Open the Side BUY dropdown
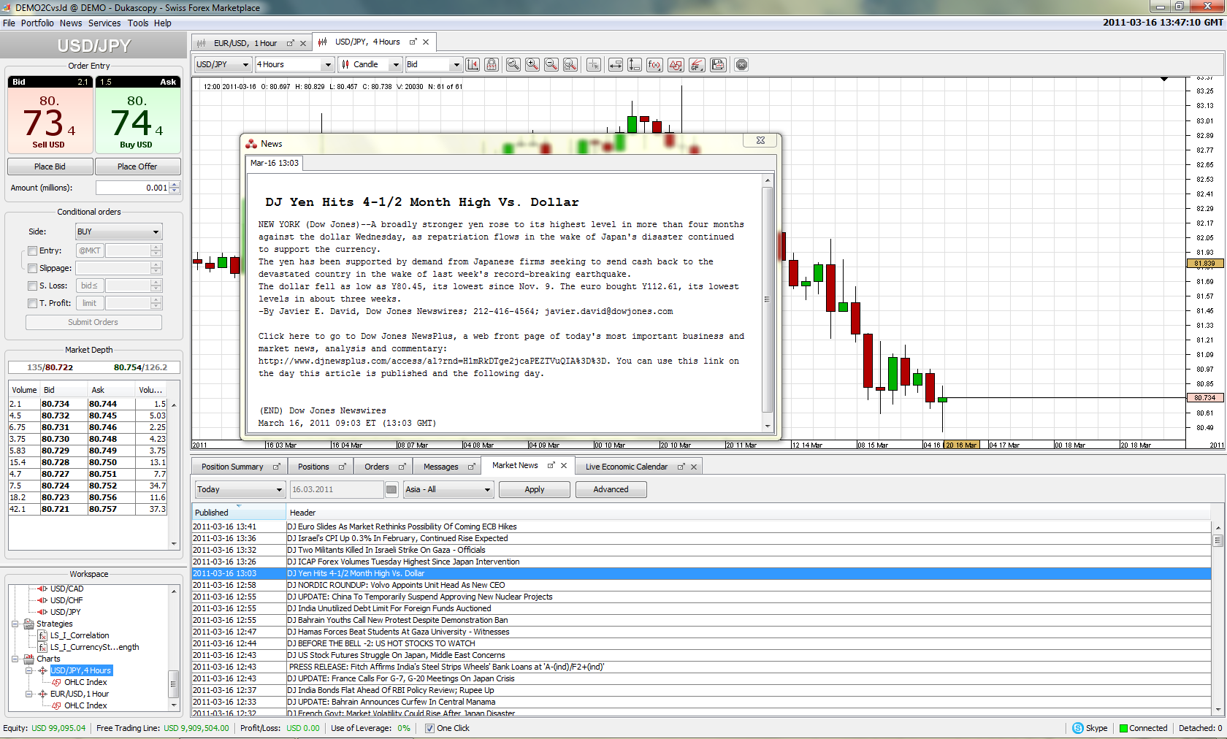Image resolution: width=1227 pixels, height=739 pixels. tap(119, 231)
